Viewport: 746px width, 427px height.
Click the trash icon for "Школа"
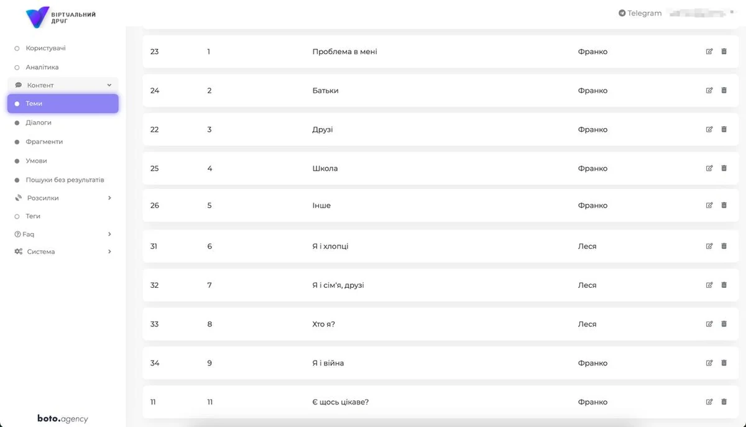pyautogui.click(x=724, y=168)
